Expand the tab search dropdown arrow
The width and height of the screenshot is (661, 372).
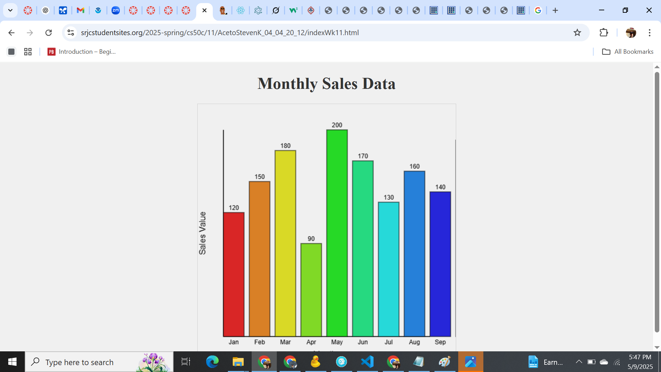point(10,10)
